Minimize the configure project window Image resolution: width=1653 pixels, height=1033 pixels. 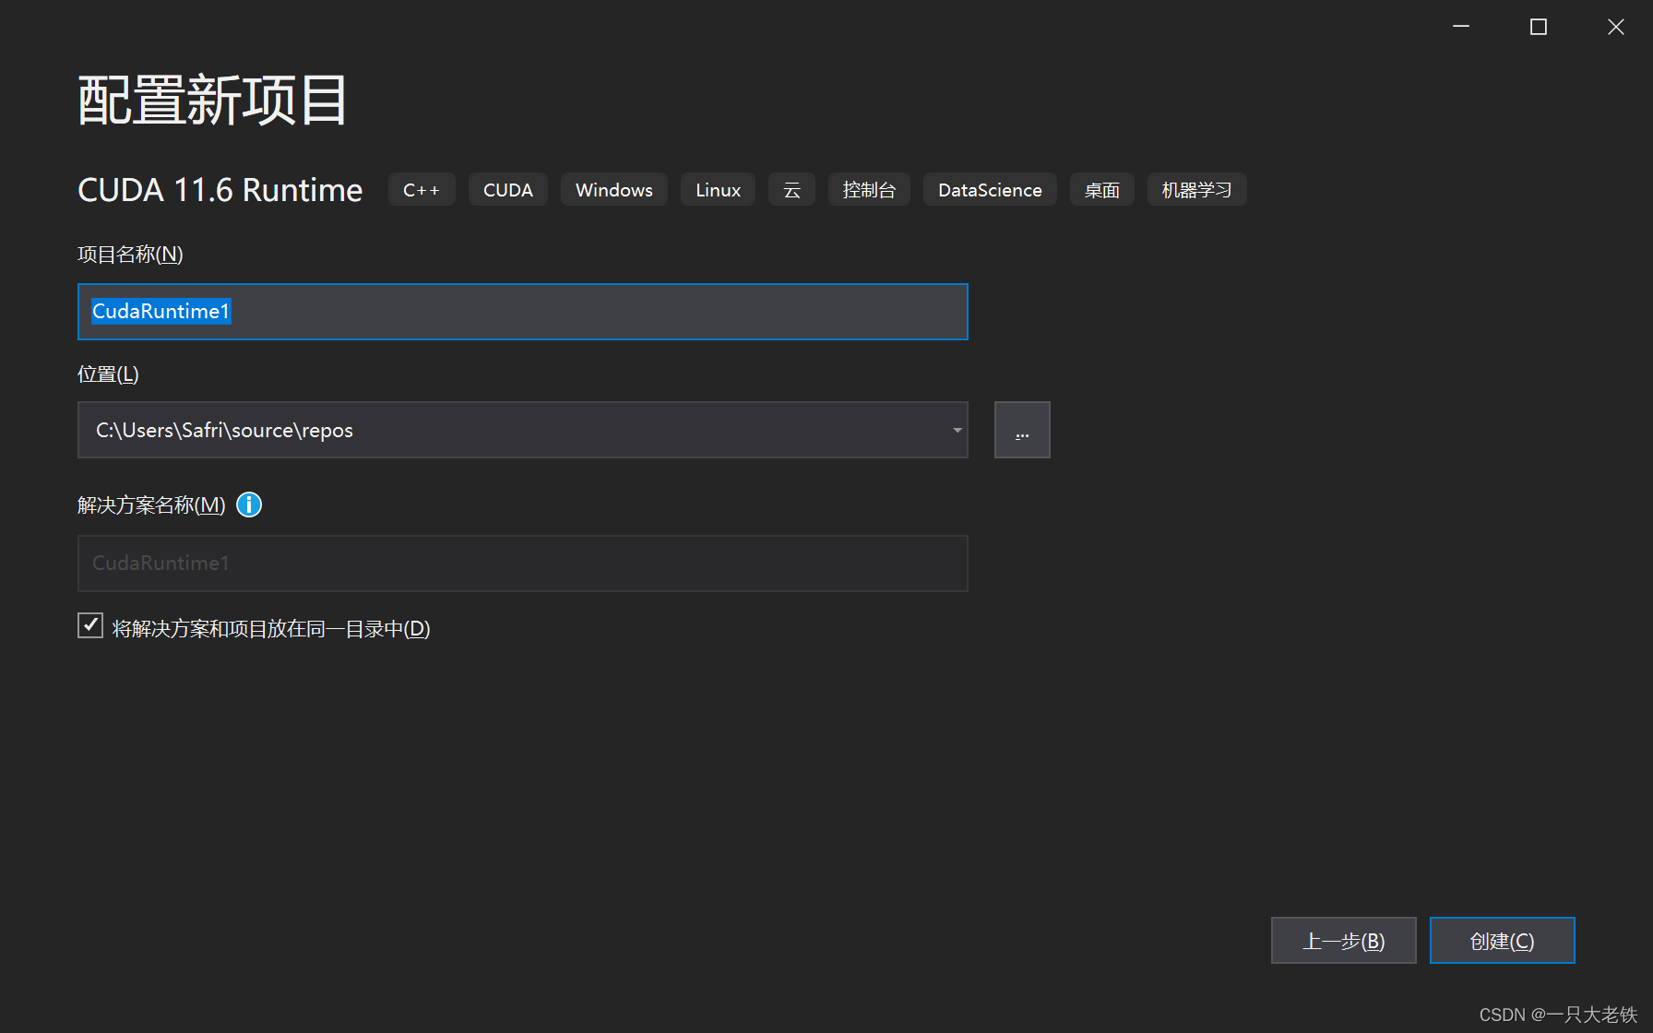point(1461,27)
